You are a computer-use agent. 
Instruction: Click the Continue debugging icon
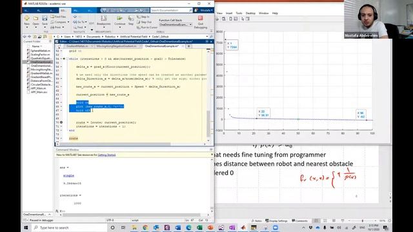119,19
